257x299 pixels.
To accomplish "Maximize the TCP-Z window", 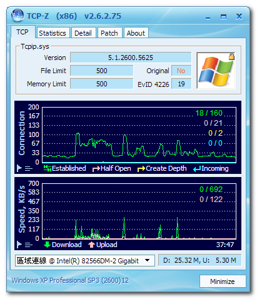I will click(x=223, y=16).
